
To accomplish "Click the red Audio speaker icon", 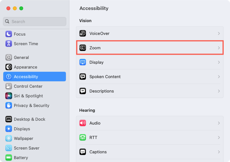I will 82,123.
